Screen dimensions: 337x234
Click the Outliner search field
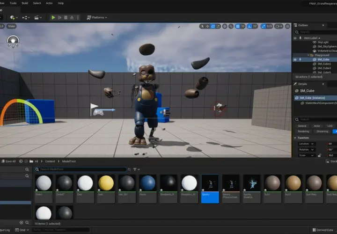[316, 32]
